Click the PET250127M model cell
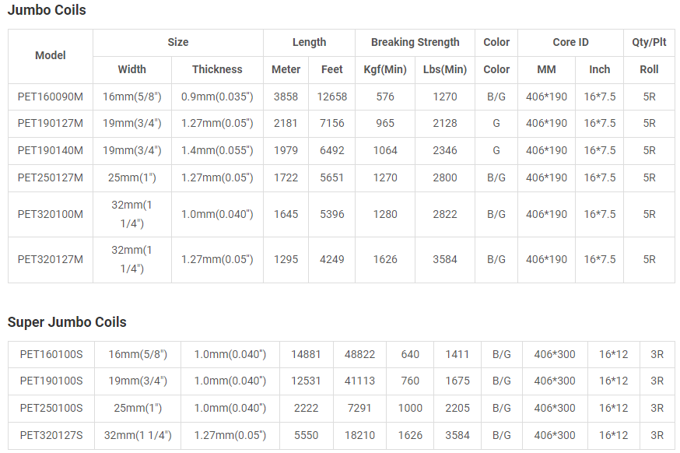This screenshot has height=453, width=680. pyautogui.click(x=51, y=177)
